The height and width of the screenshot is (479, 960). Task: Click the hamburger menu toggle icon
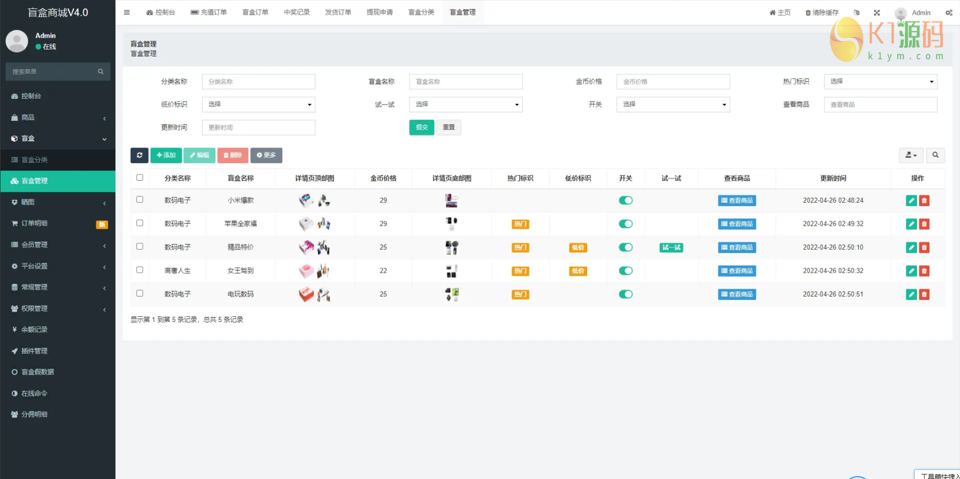127,12
